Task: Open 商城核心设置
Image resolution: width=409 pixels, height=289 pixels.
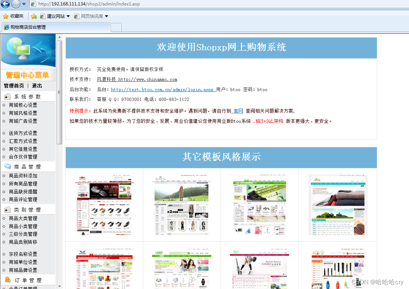Action: click(23, 105)
